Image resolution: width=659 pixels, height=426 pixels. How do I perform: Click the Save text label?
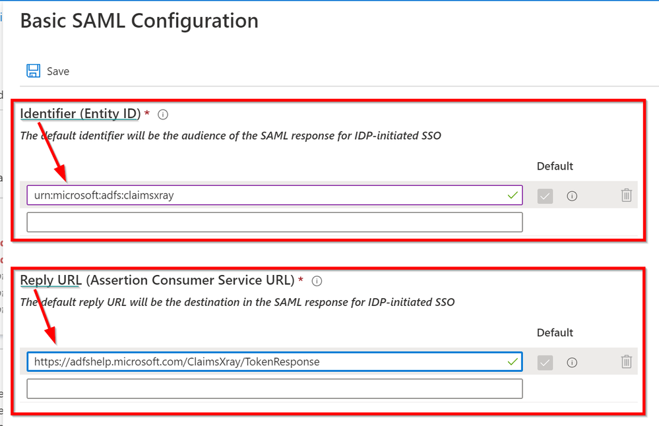tap(58, 71)
